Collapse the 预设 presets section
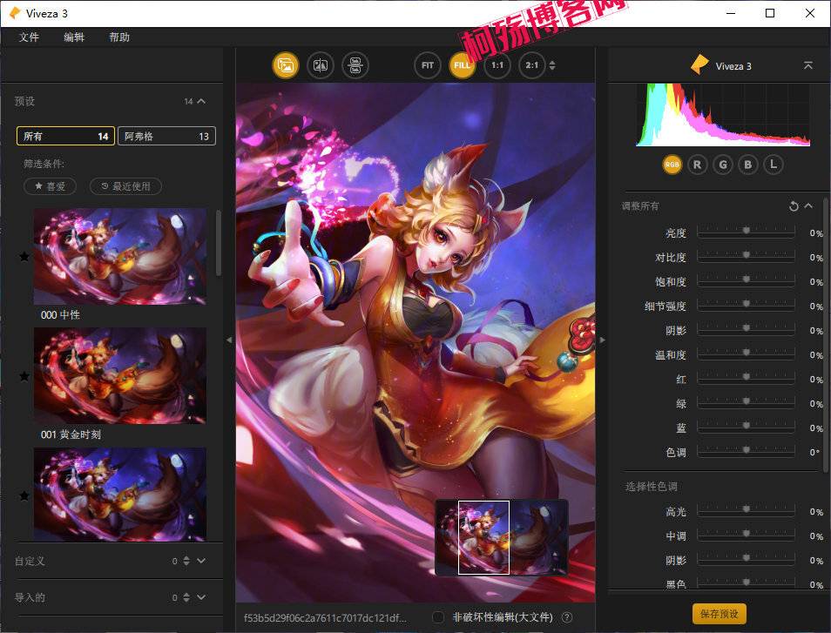 pos(201,101)
